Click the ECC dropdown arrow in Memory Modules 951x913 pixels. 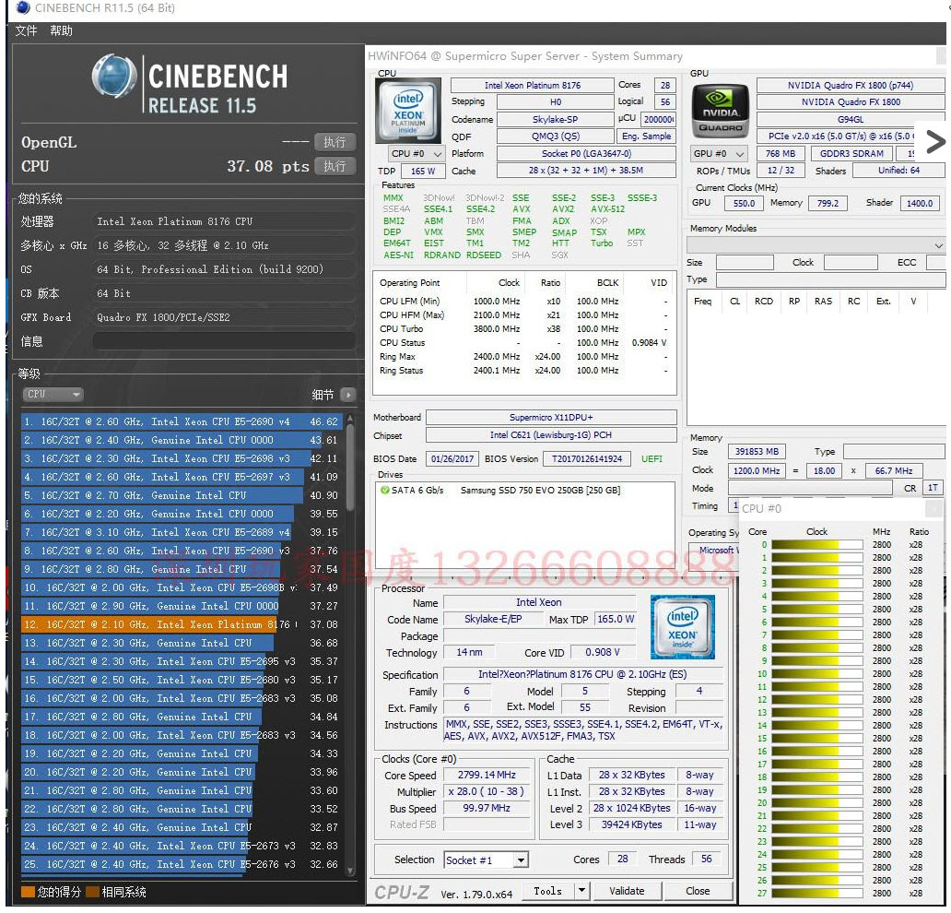pyautogui.click(x=940, y=245)
